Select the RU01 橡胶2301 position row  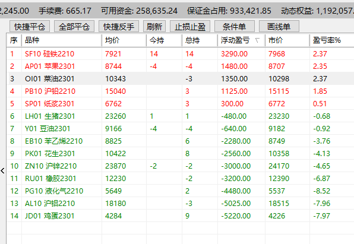180,179
